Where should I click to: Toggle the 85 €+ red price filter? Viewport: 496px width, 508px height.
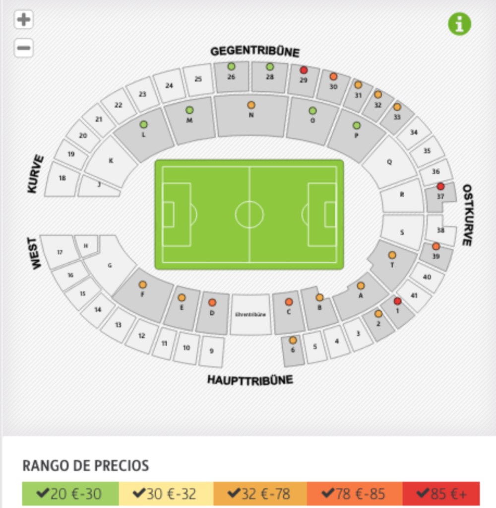pos(441,494)
